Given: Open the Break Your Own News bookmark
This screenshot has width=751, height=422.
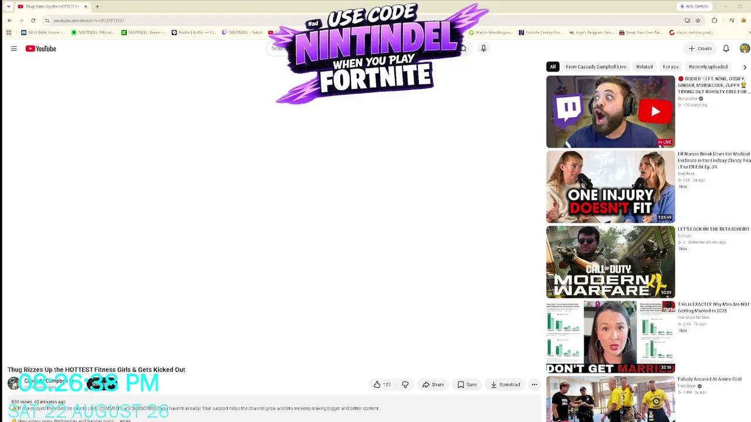Looking at the screenshot, I should 641,33.
